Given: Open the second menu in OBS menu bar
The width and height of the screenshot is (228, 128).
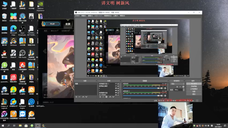Looking at the screenshot, I should pyautogui.click(x=84, y=16).
